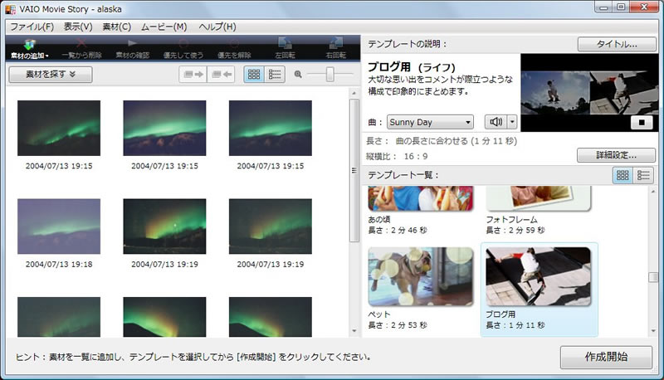Viewport: 664px width, 380px height.
Task: Click the move material left arrow icon
Action: [x=222, y=75]
